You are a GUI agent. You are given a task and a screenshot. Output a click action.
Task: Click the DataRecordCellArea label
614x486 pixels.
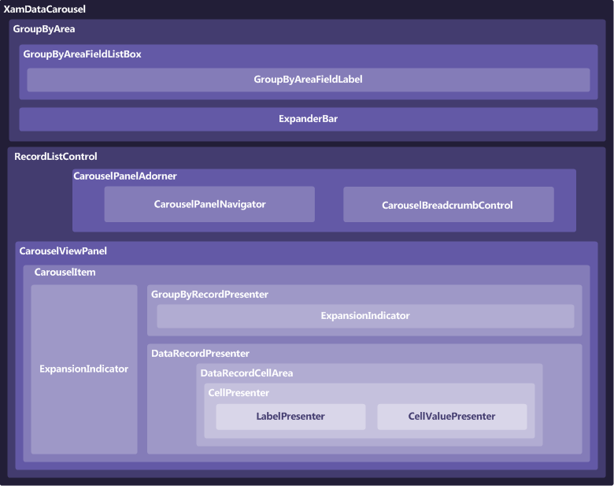[x=246, y=373]
